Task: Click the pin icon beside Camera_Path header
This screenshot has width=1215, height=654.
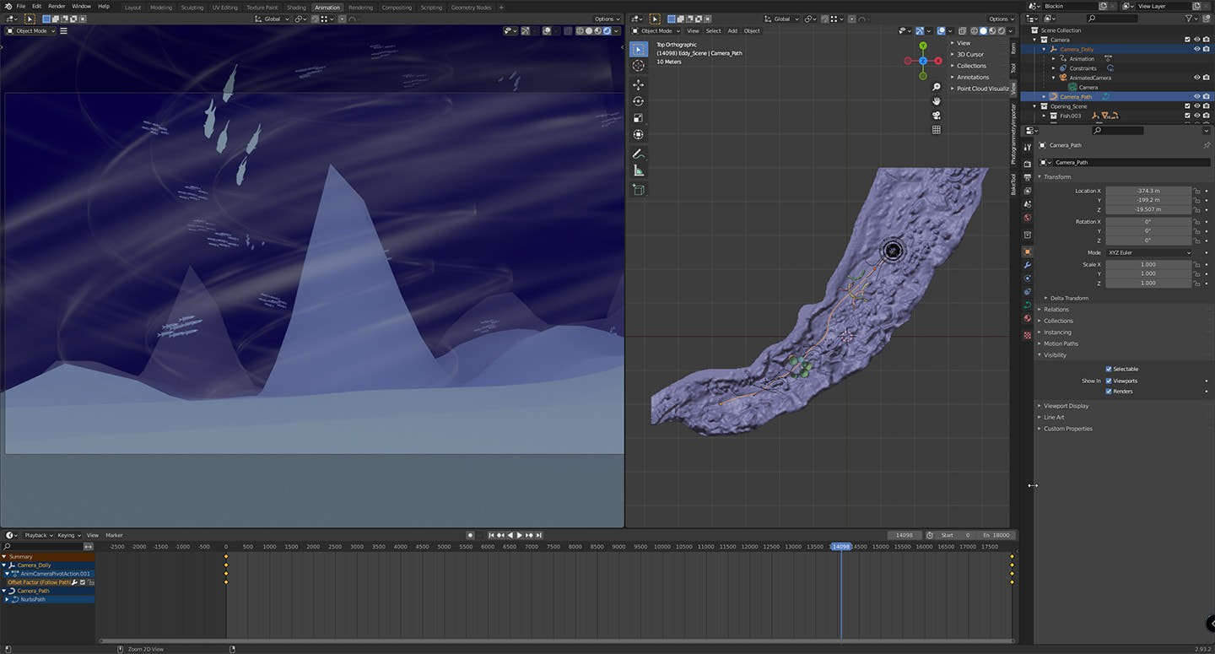Action: [1207, 145]
